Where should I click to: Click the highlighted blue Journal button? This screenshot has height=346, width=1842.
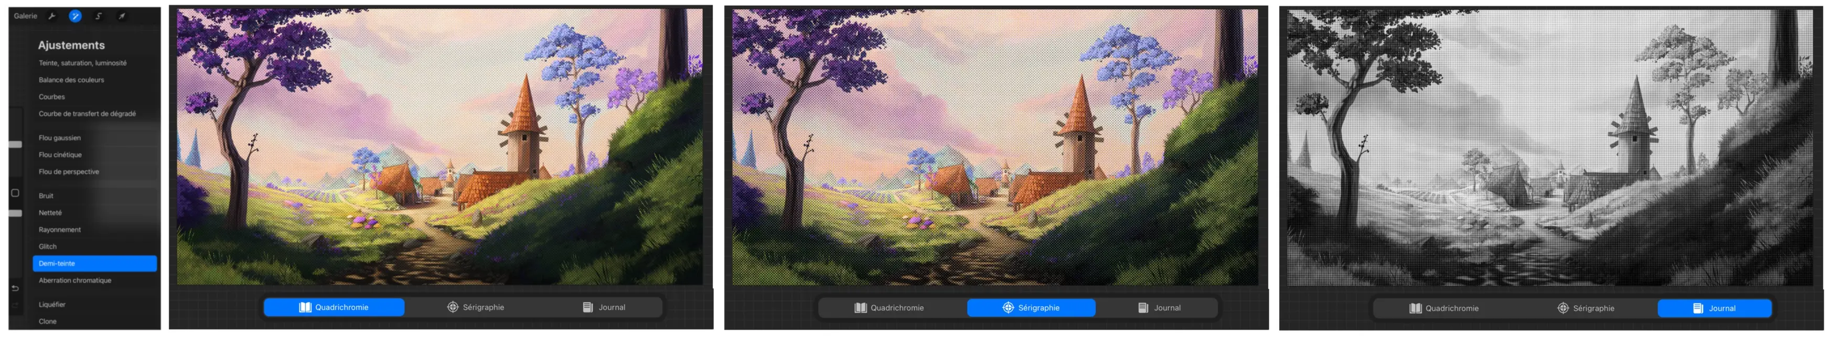[1714, 308]
